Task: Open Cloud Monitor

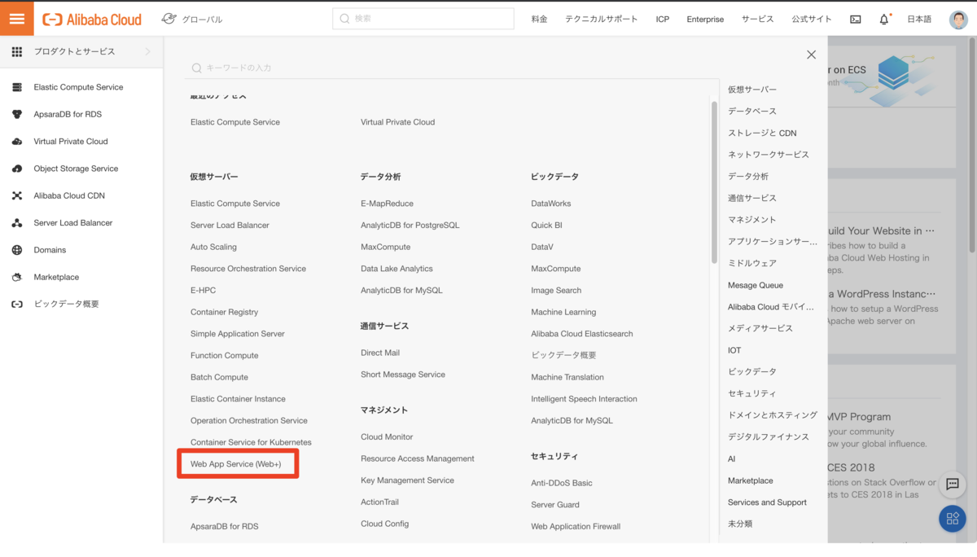Action: point(387,436)
